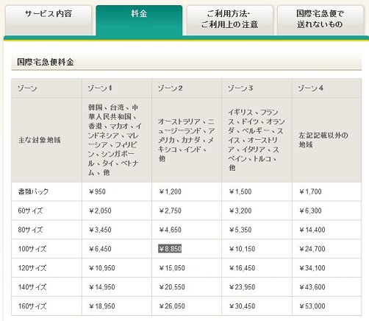Click the 160サイズ row label

(32, 306)
